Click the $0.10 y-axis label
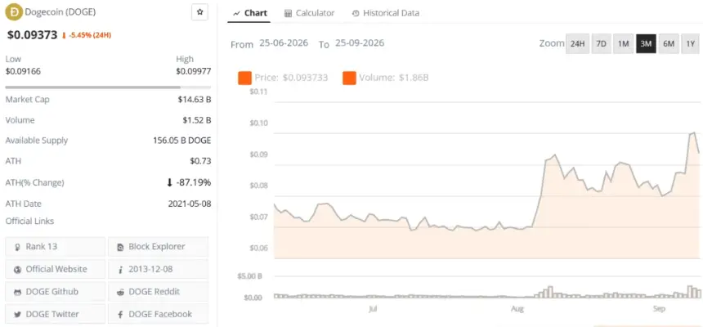The height and width of the screenshot is (327, 703). (258, 123)
